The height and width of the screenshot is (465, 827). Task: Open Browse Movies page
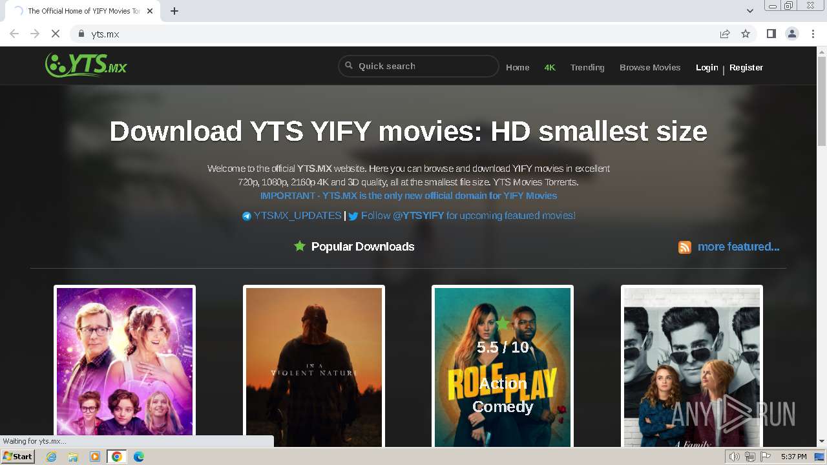pos(650,67)
